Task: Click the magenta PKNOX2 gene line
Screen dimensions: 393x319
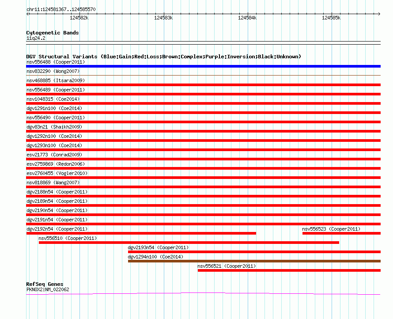Action: coord(203,293)
